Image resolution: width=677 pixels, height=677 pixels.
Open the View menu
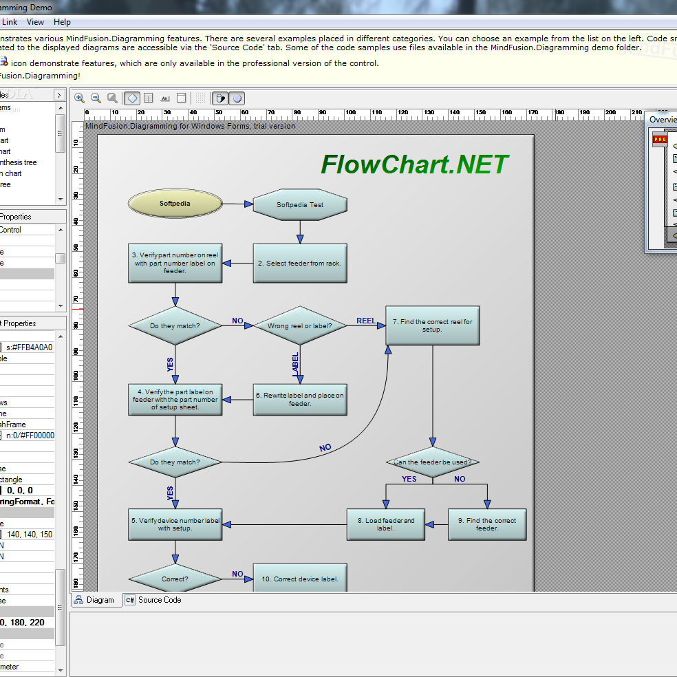point(34,21)
